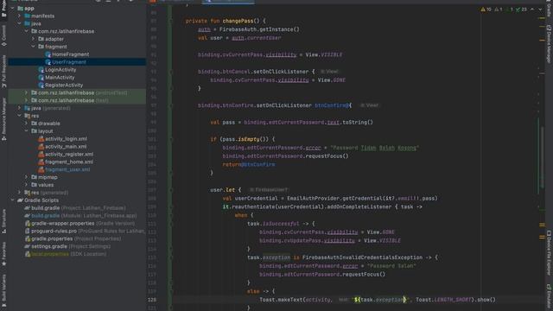
Task: Expand the java (generated) folder
Action: tap(19, 108)
